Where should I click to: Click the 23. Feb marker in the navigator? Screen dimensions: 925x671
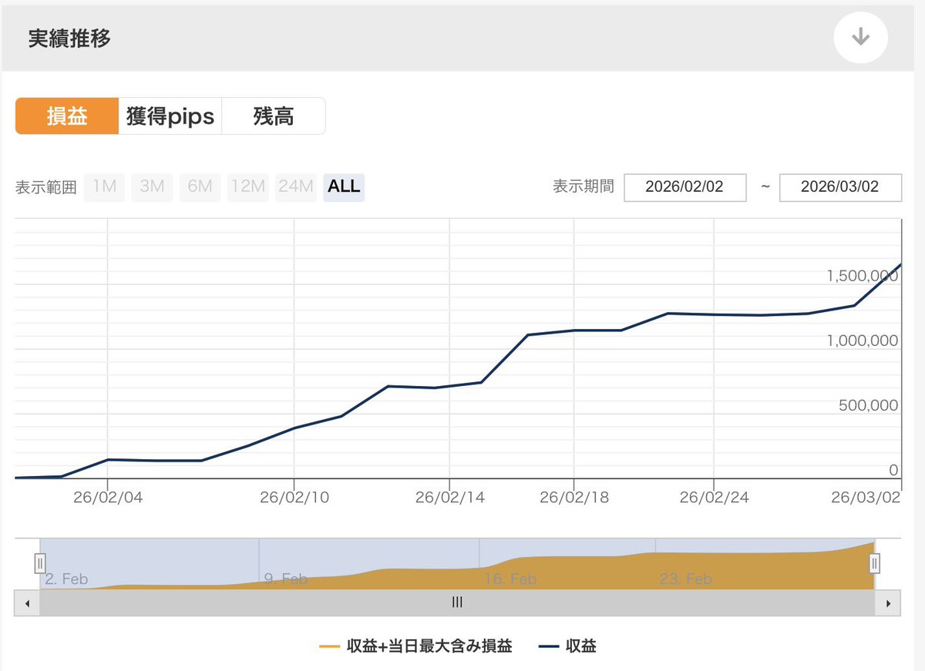(x=686, y=579)
